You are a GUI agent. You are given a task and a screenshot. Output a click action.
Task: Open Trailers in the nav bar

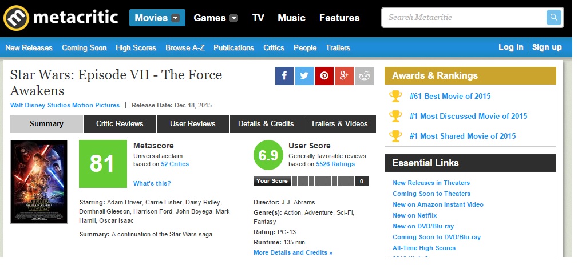[x=338, y=47]
